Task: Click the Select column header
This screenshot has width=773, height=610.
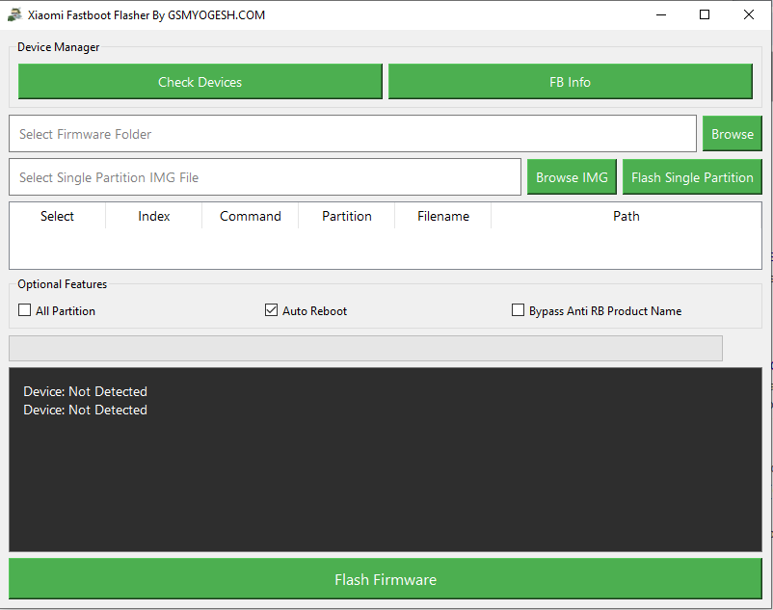Action: [x=57, y=216]
